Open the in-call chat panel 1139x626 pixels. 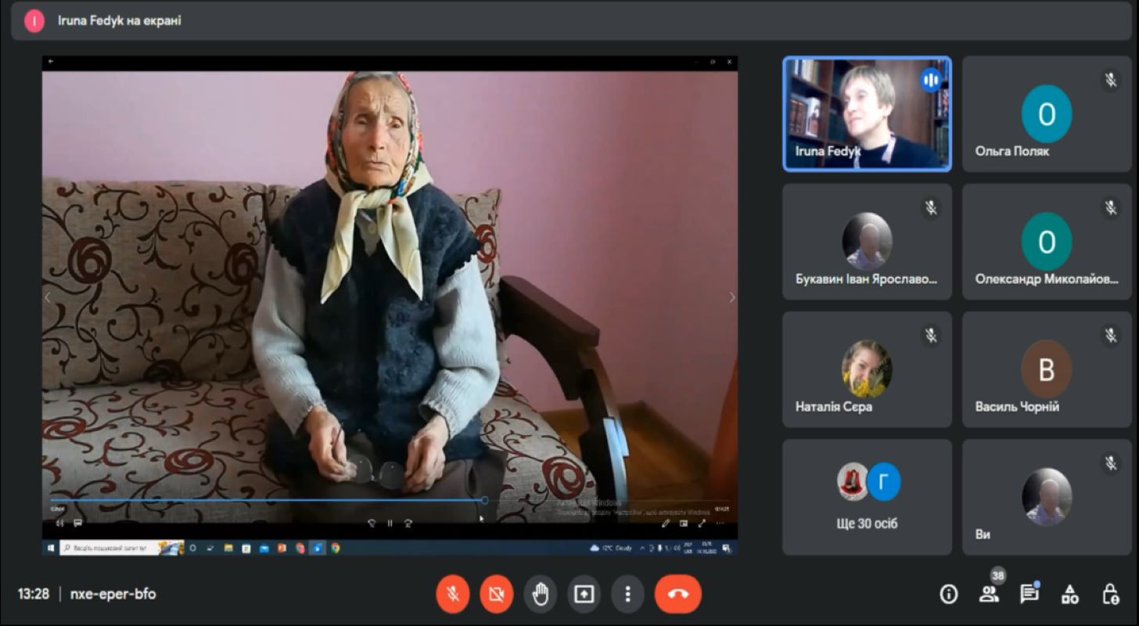1029,595
